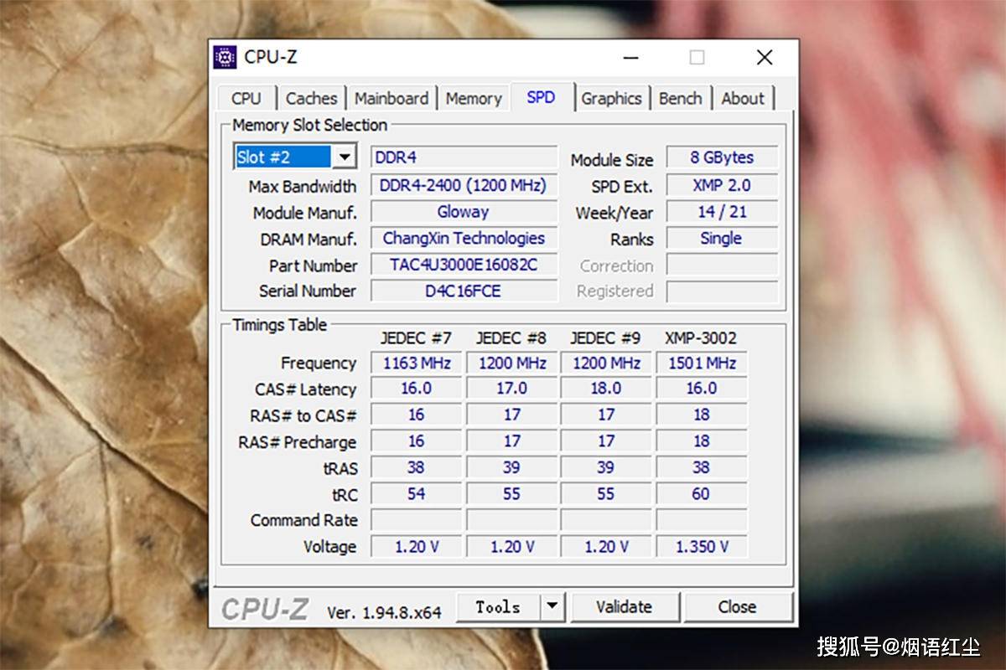The height and width of the screenshot is (670, 1006).
Task: Open the CPU tab
Action: point(246,98)
